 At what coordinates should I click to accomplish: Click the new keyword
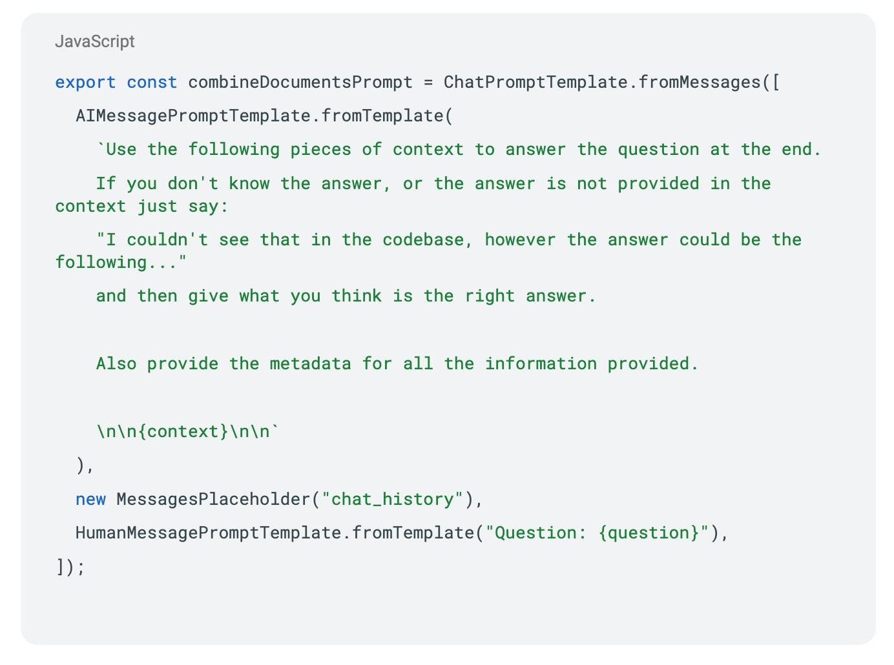point(90,499)
